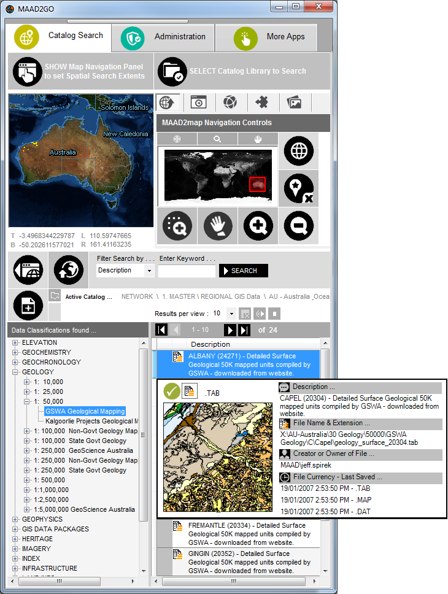Collapse the GEOLOGY tree node
The height and width of the screenshot is (594, 448).
point(16,372)
